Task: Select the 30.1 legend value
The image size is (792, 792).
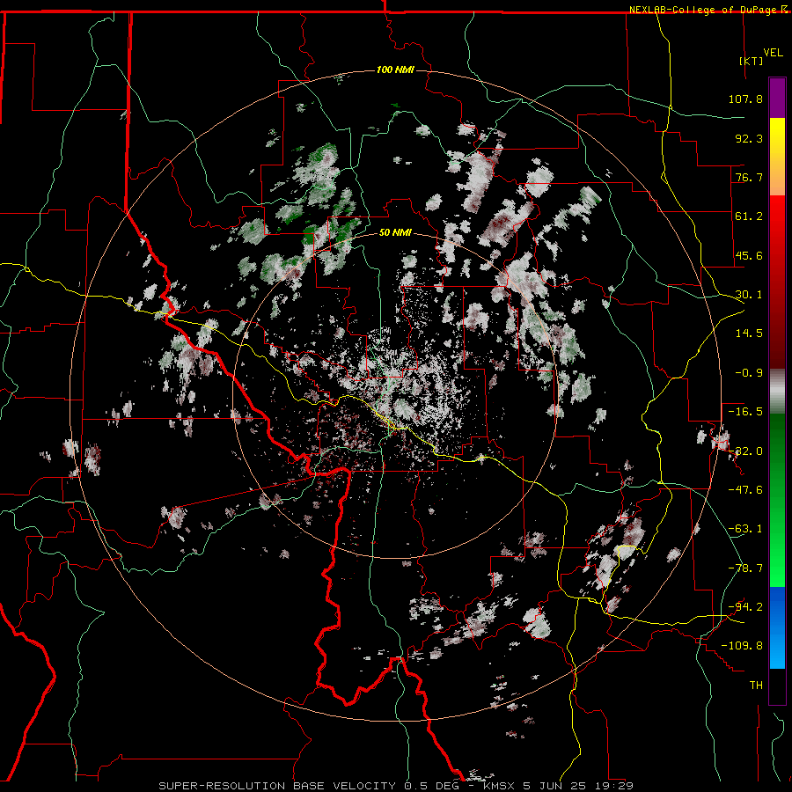Action: pyautogui.click(x=749, y=295)
